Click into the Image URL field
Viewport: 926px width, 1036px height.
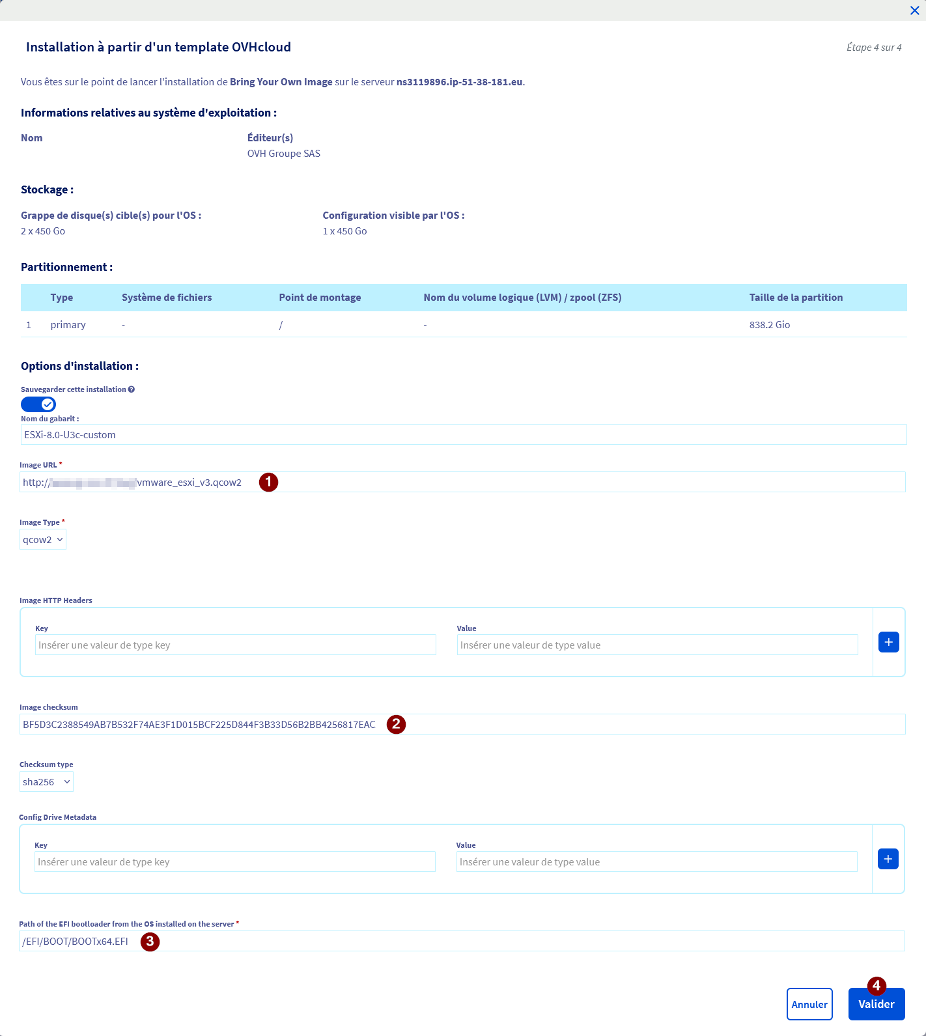click(x=462, y=483)
